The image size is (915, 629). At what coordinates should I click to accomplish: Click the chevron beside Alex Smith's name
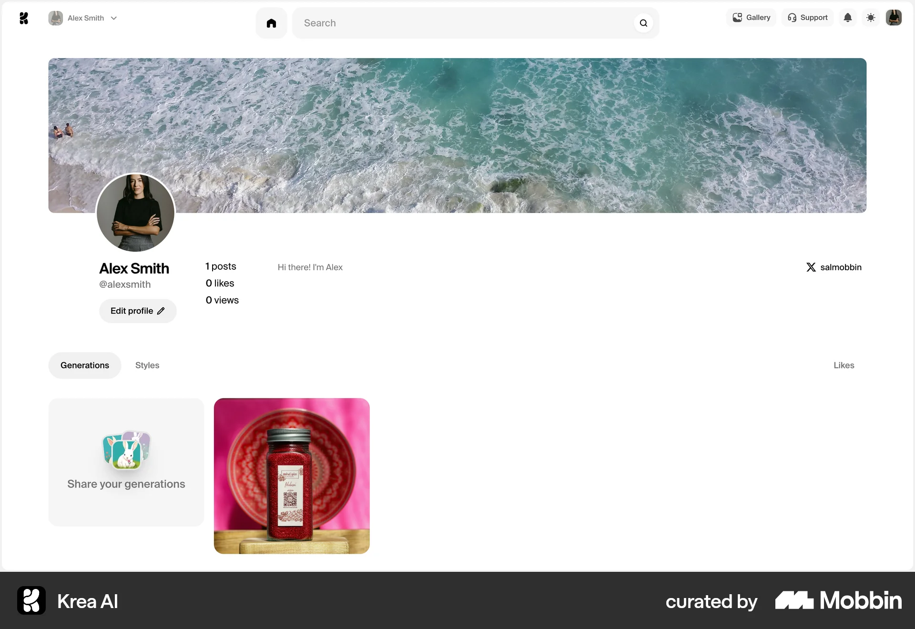[114, 18]
